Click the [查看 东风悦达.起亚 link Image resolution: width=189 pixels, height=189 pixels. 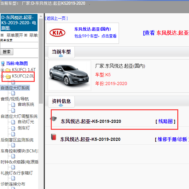166,33
